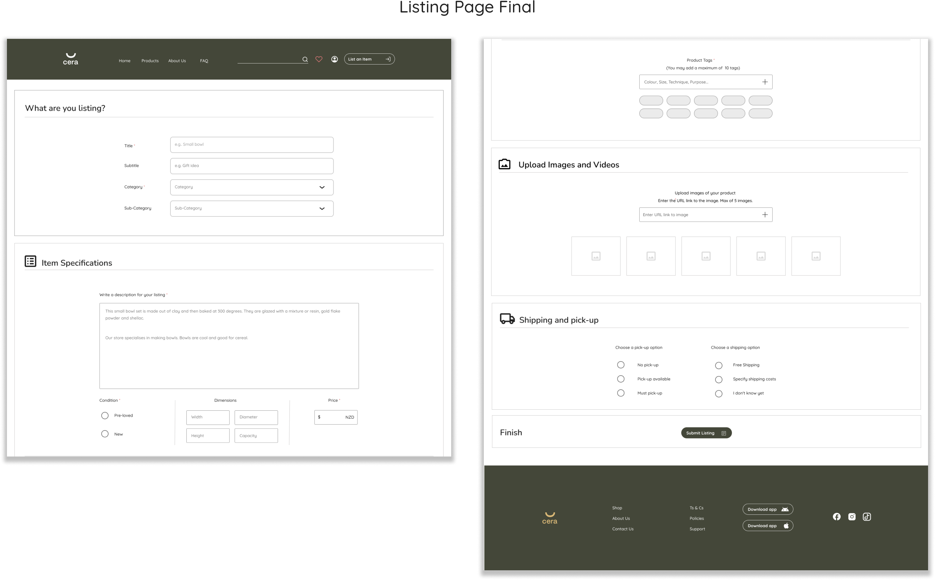Open the FAQ navigation link
Screen dimensions: 935x580
[204, 61]
